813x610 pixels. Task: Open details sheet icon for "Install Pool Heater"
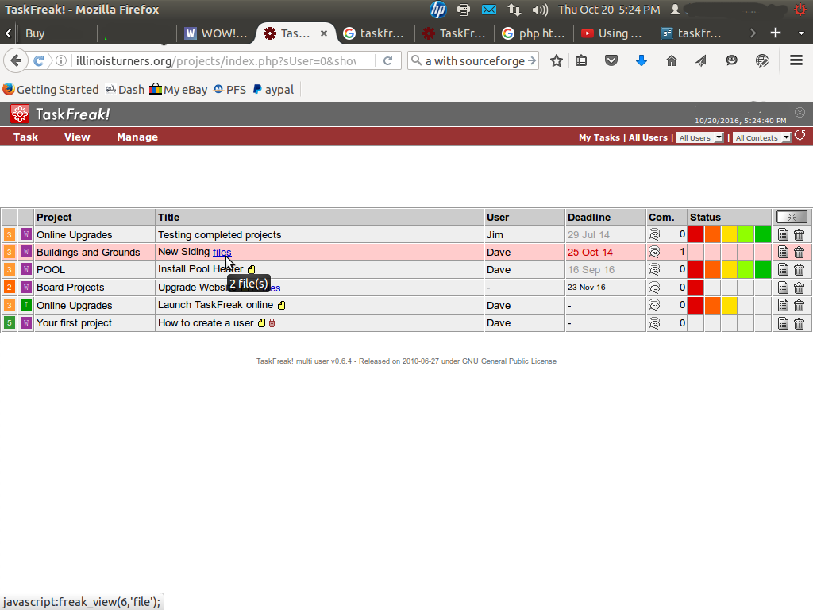coord(783,269)
